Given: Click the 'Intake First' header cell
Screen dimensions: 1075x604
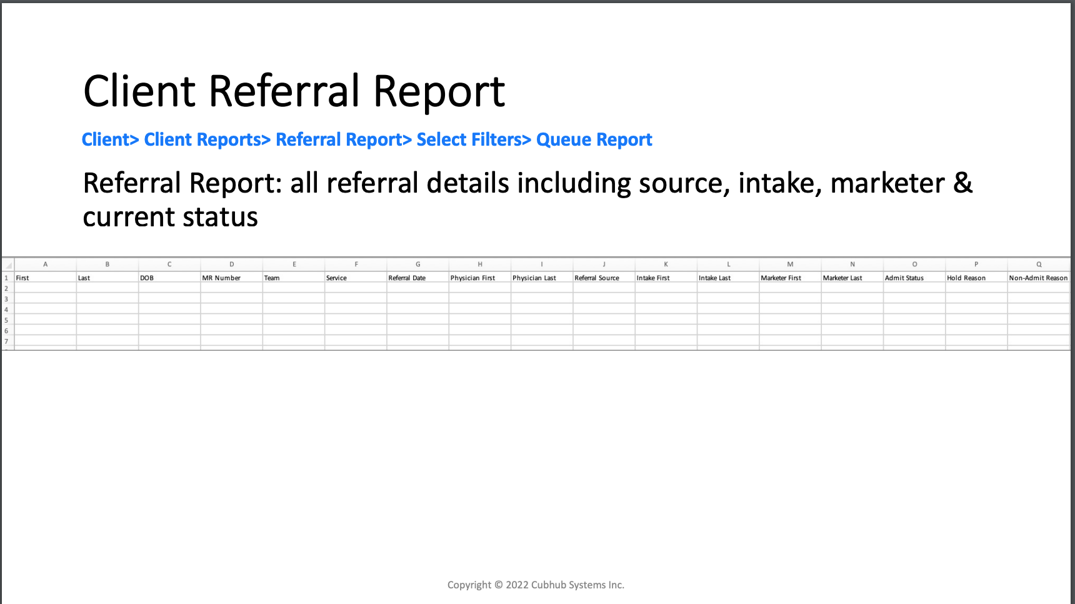Looking at the screenshot, I should [666, 278].
